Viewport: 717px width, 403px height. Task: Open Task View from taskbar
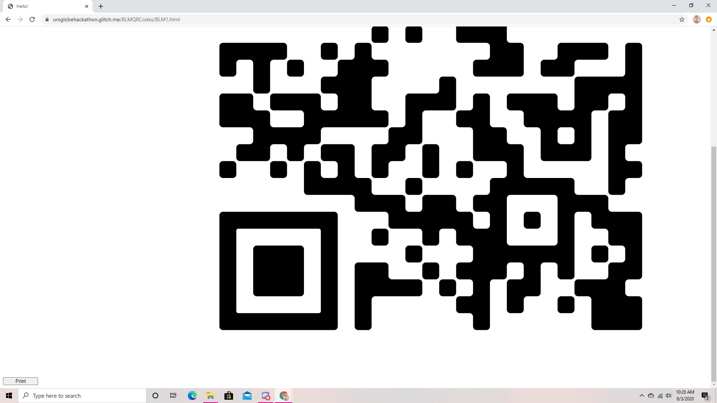coord(173,396)
